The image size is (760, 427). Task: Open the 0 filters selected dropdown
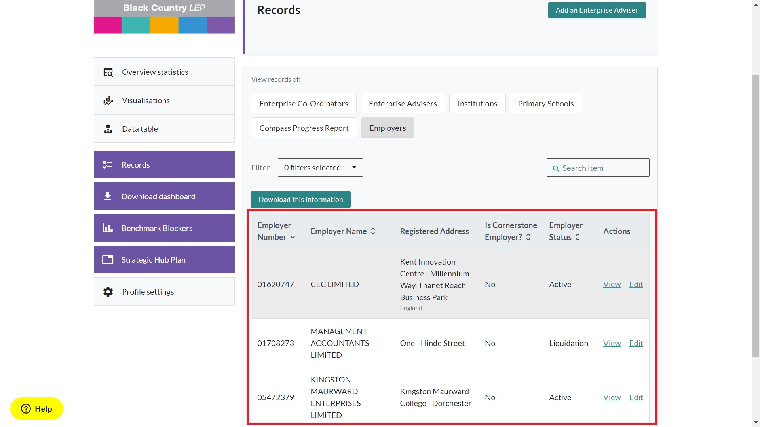(x=320, y=168)
